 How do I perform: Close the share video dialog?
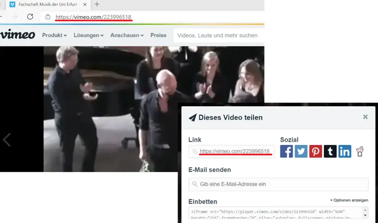point(365,117)
